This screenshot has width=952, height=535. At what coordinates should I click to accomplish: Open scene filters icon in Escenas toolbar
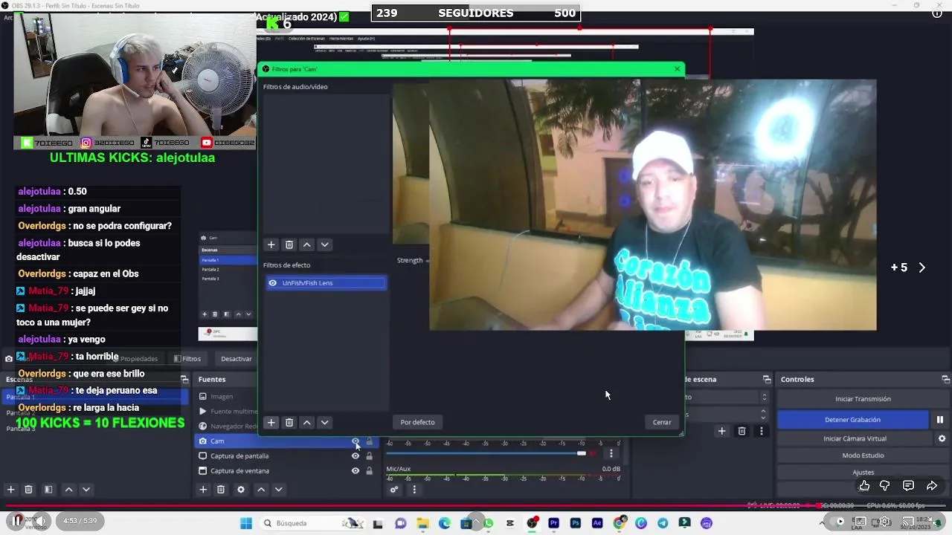[x=48, y=489]
